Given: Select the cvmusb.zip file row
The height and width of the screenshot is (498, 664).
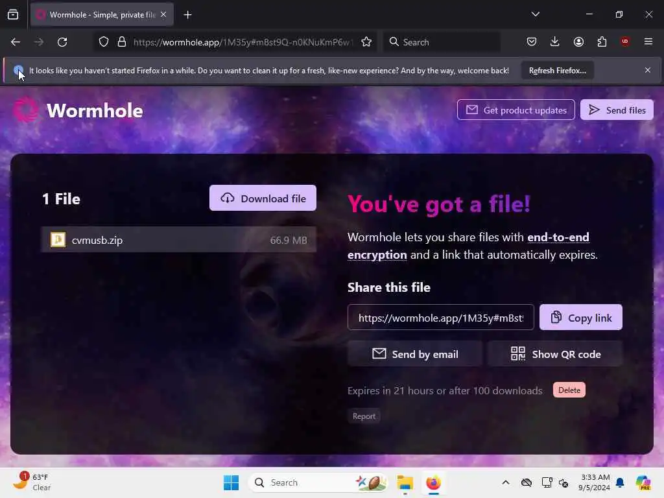Looking at the screenshot, I should tap(179, 240).
